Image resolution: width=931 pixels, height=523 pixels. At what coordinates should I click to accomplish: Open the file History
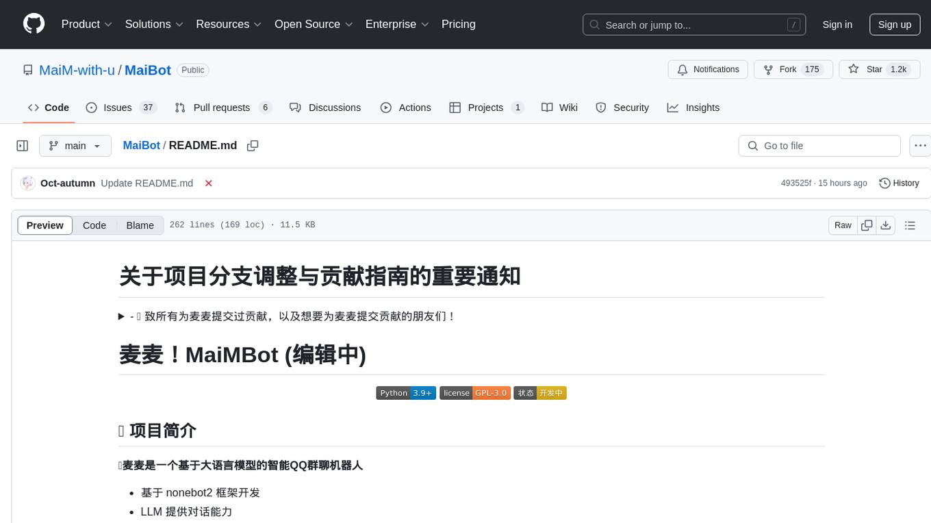coord(899,183)
